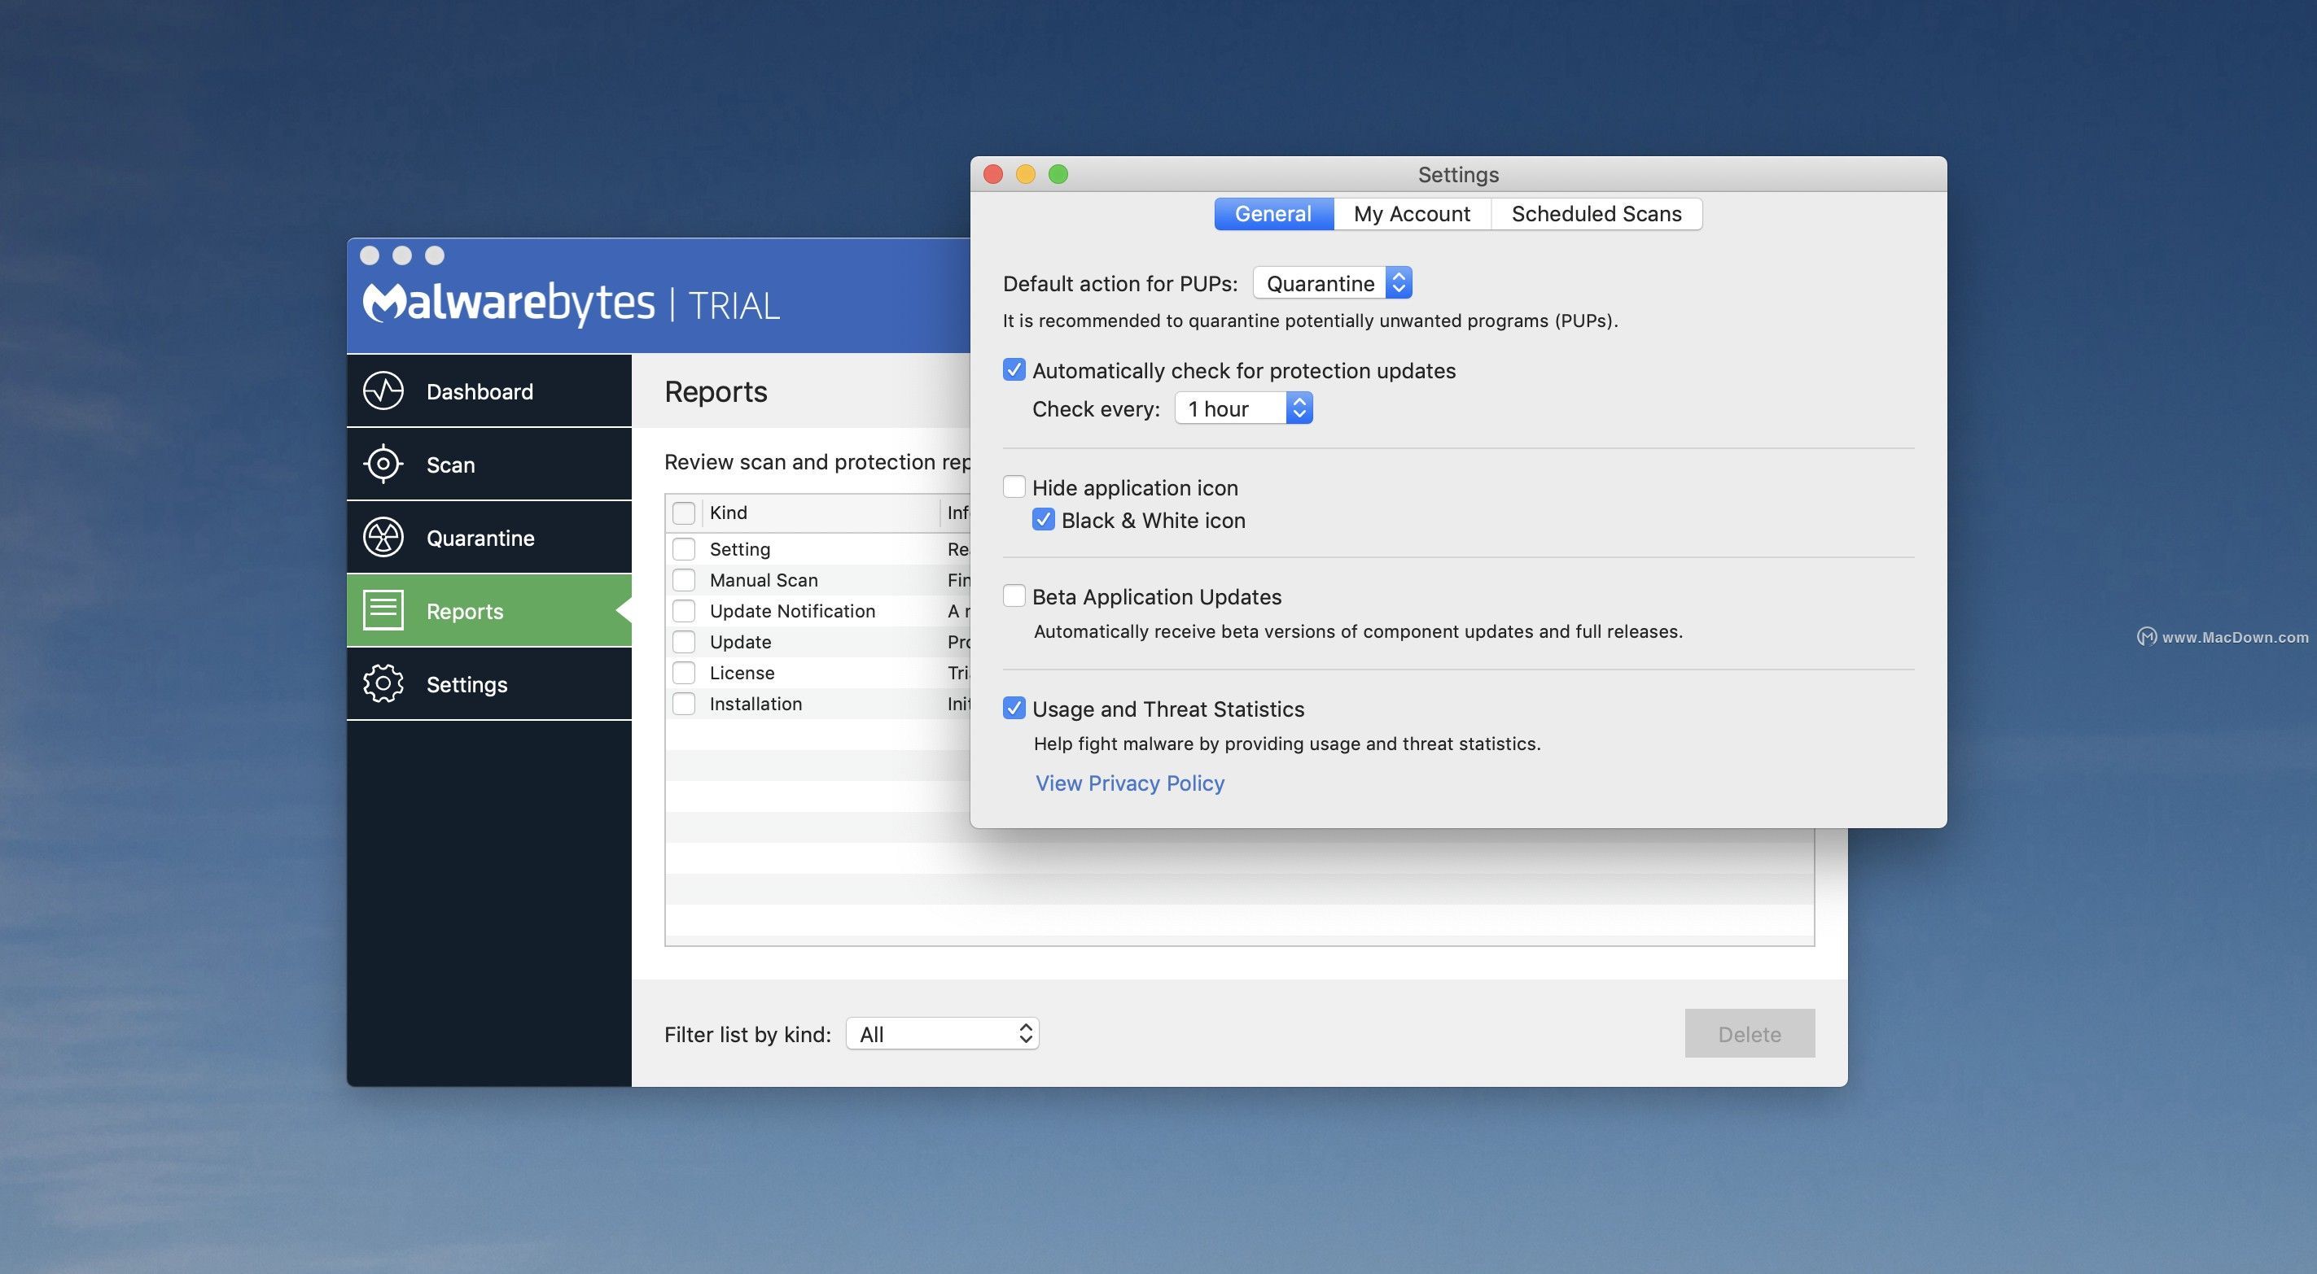Open the Scheduled Scans tab
This screenshot has width=2317, height=1274.
pyautogui.click(x=1596, y=214)
